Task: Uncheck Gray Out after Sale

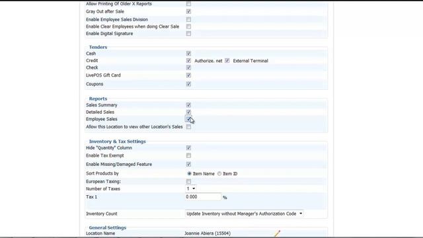Action: point(188,11)
